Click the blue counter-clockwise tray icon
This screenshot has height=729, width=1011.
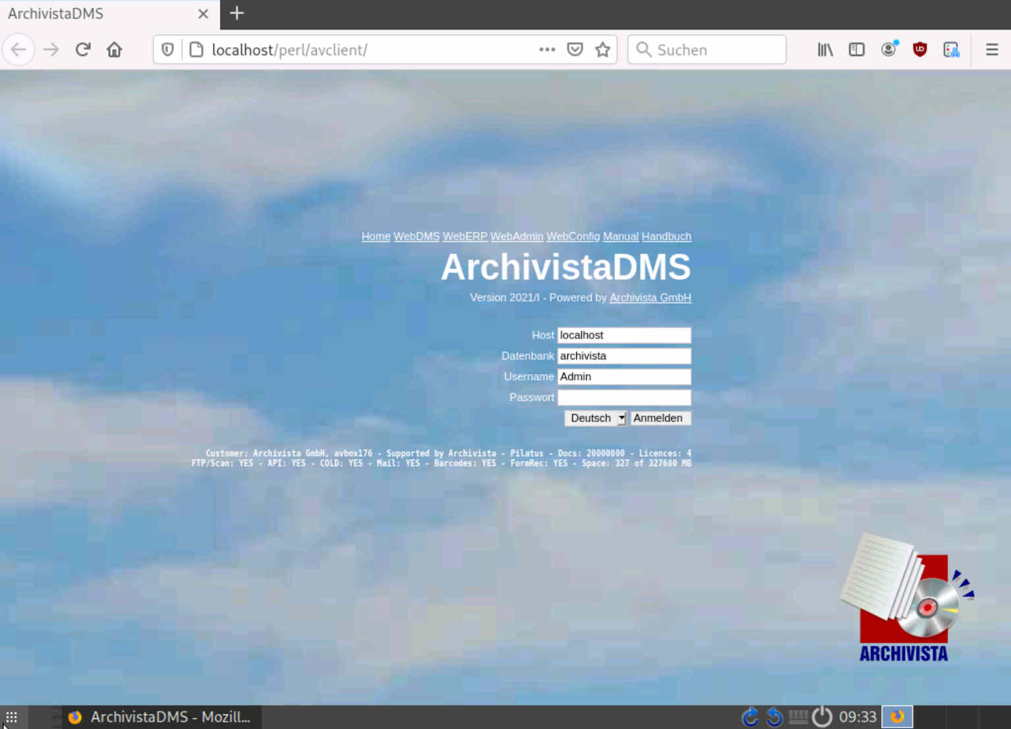pyautogui.click(x=774, y=716)
